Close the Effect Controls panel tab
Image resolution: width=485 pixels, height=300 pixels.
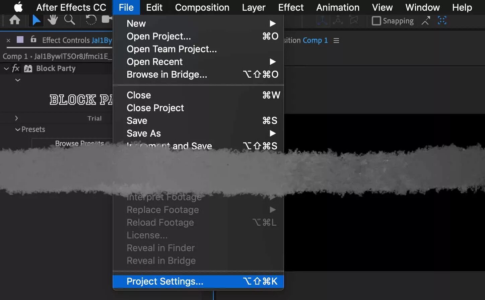8,41
